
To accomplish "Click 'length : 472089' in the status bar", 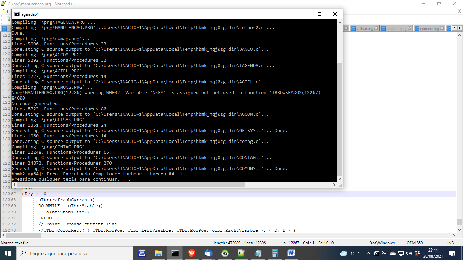I will (x=227, y=243).
